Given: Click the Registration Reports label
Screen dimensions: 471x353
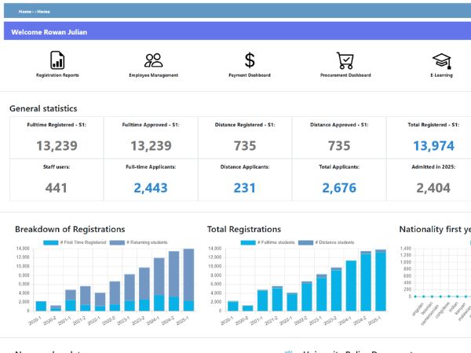Looking at the screenshot, I should pyautogui.click(x=57, y=75).
